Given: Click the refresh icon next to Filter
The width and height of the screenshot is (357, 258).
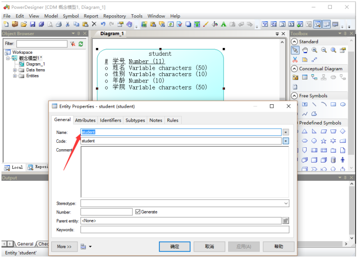Looking at the screenshot, I should click(81, 44).
